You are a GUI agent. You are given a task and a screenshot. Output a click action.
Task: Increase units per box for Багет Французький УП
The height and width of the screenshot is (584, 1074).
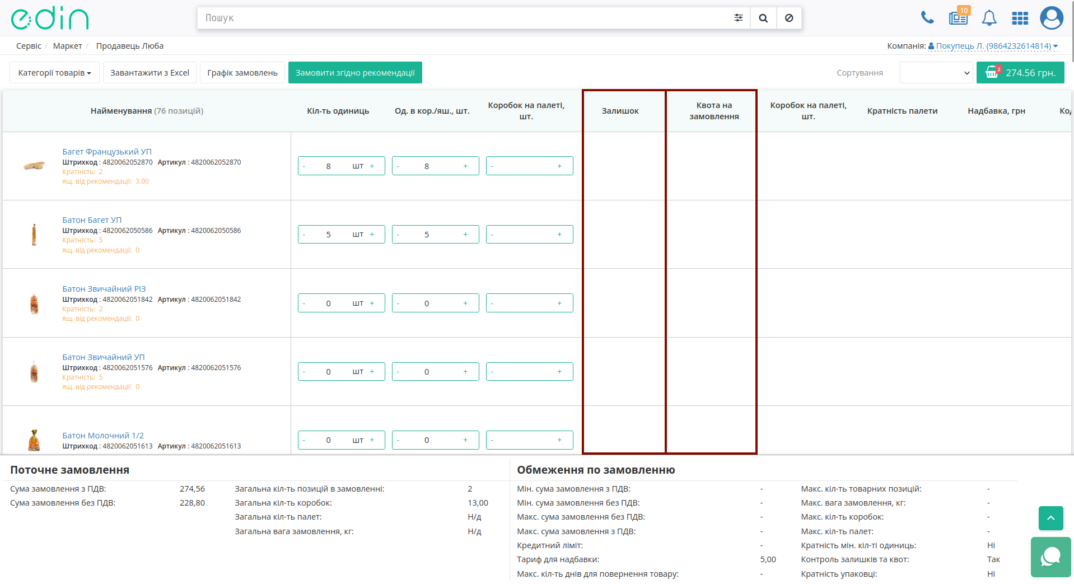pos(465,166)
